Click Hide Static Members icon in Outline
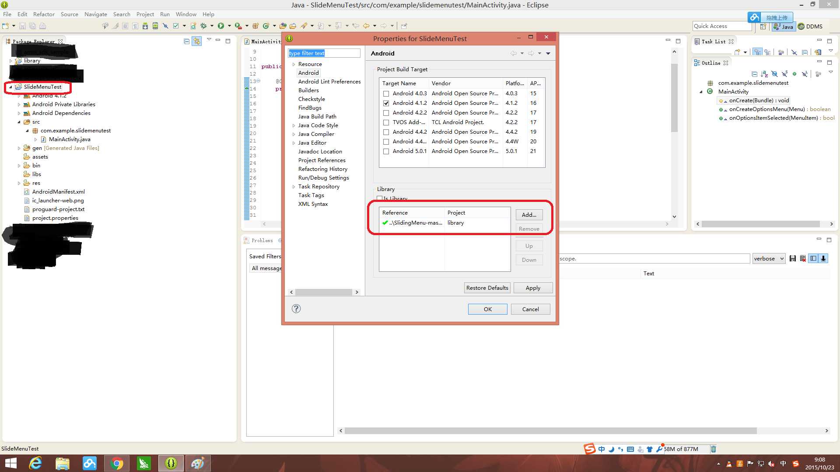This screenshot has width=840, height=472. (784, 74)
